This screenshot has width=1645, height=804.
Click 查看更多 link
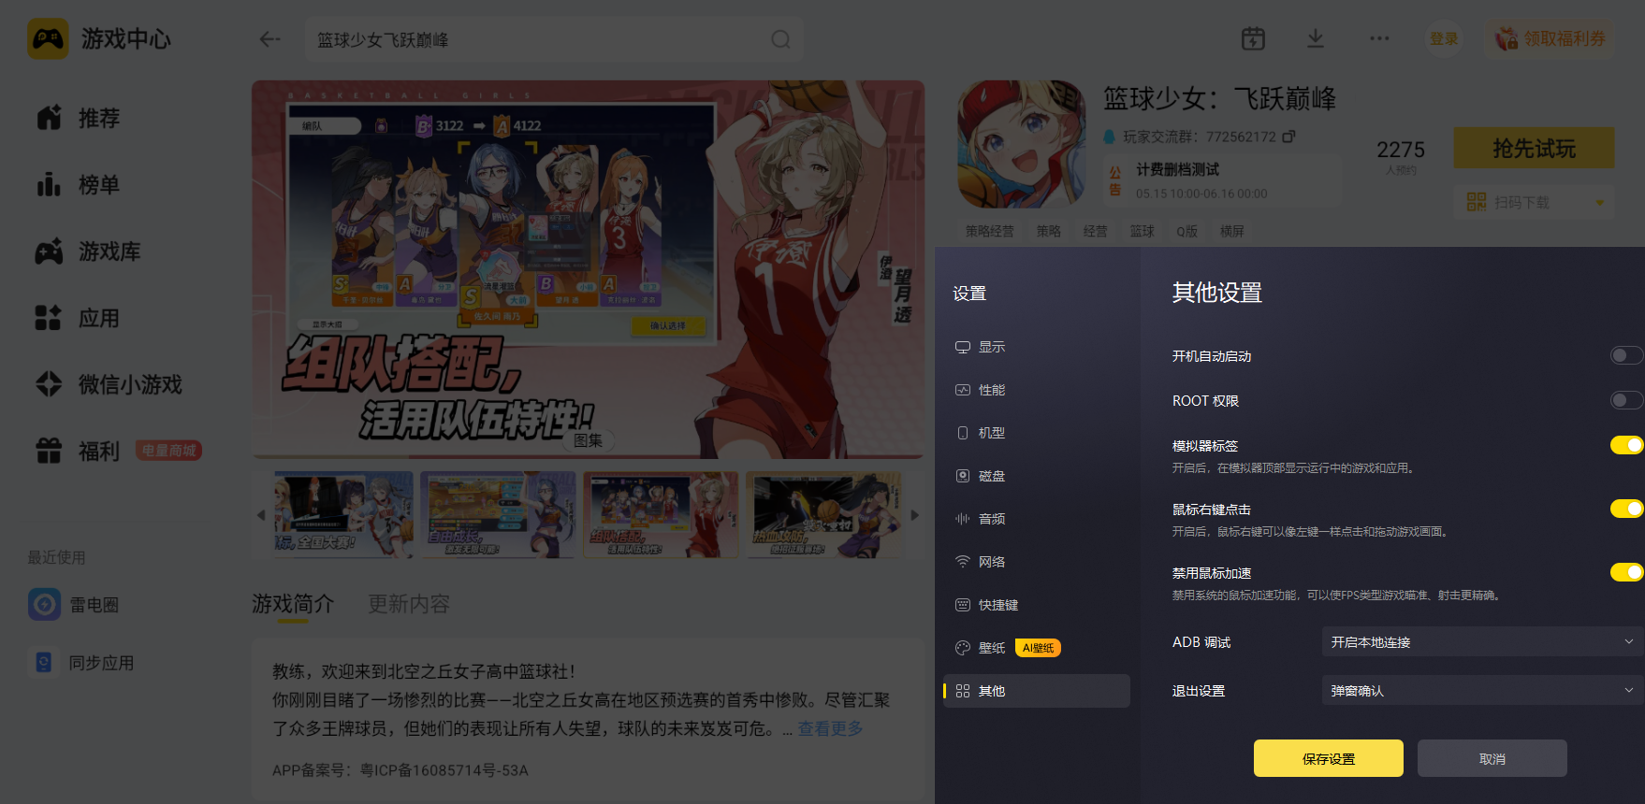pyautogui.click(x=830, y=728)
